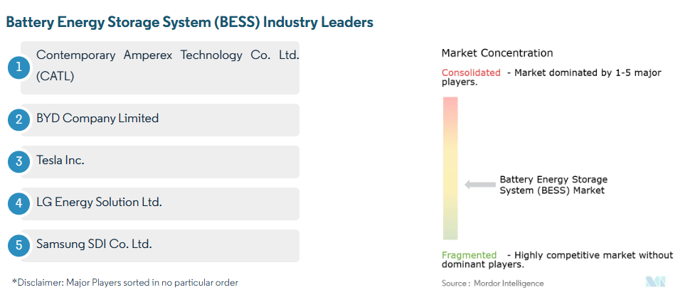Viewport: 700px width, 302px height.
Task: Choose the LG Energy Solution Ltd. entry
Action: (x=100, y=203)
